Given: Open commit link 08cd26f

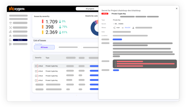Looking at the screenshot, I should tap(128, 28).
